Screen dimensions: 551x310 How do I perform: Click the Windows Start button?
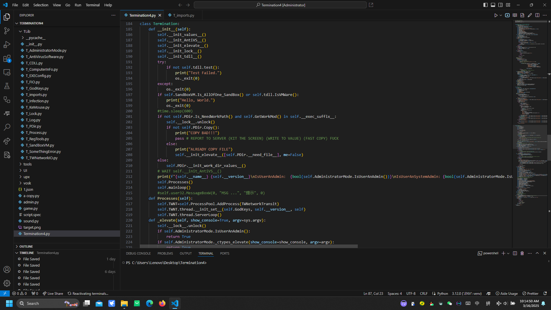coord(9,303)
